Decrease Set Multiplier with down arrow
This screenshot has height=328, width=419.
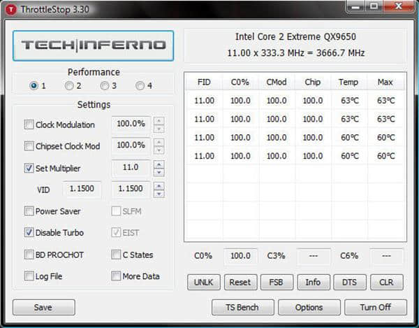[x=159, y=173]
